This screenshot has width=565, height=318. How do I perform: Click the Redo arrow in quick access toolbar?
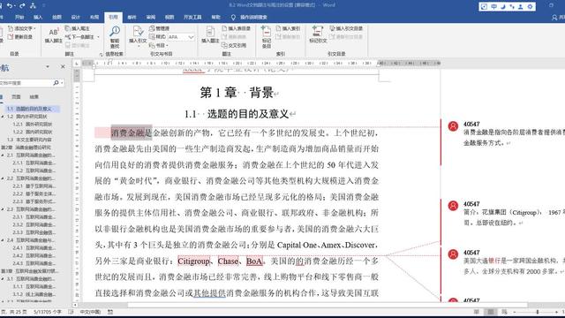(22, 5)
